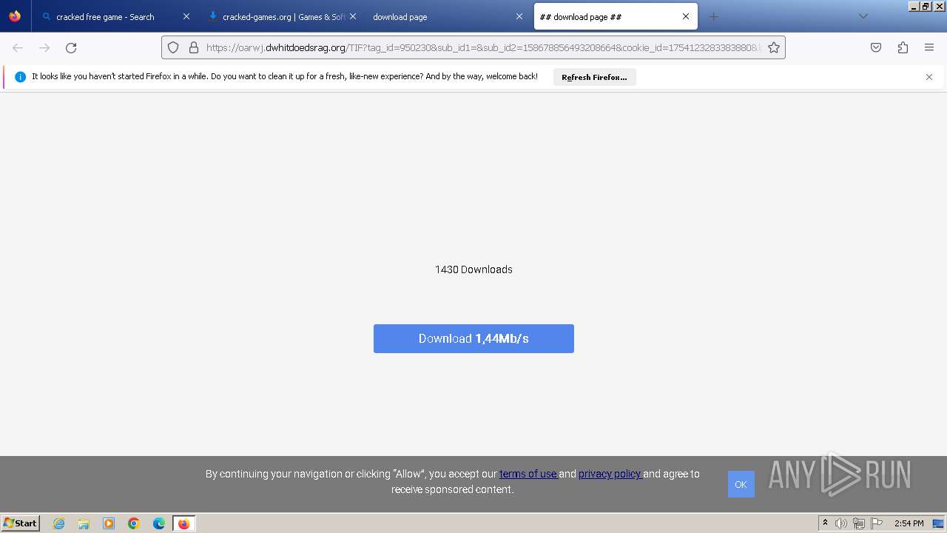Open Windows Media Player from taskbar

[x=109, y=523]
